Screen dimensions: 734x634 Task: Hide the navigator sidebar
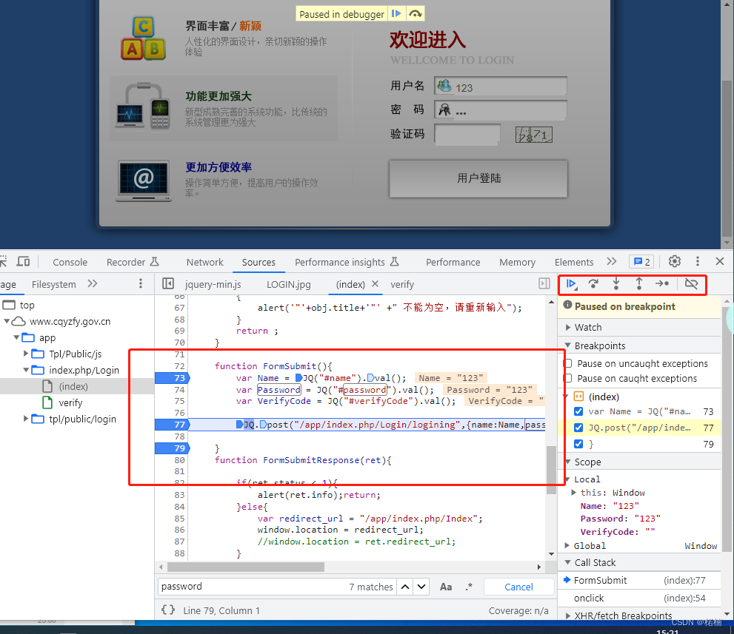(168, 284)
